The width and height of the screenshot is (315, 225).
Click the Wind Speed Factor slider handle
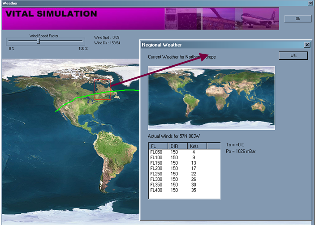39,41
